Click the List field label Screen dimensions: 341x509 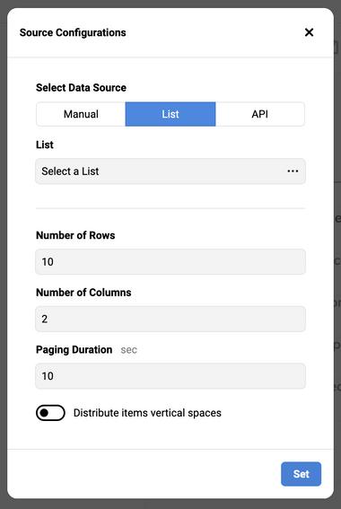(45, 145)
